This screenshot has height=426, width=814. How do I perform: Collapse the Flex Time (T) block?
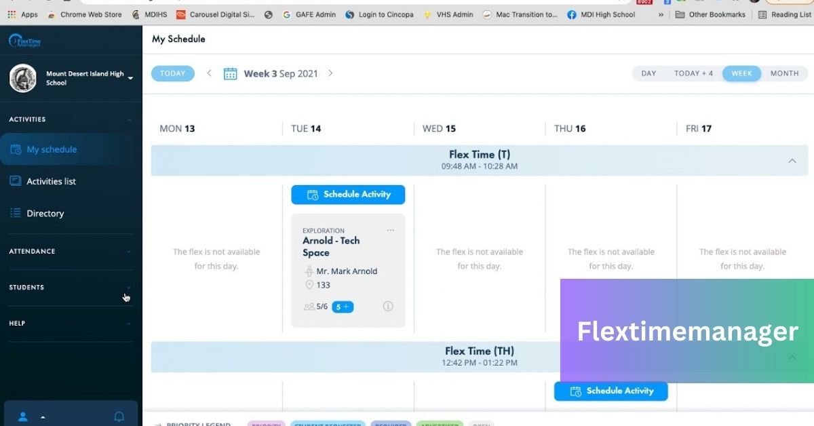(x=792, y=161)
